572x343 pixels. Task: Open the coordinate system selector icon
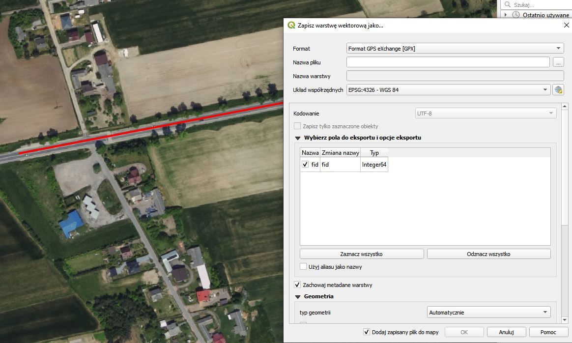558,90
